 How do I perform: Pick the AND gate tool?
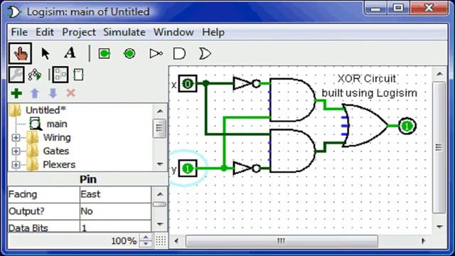coord(179,54)
